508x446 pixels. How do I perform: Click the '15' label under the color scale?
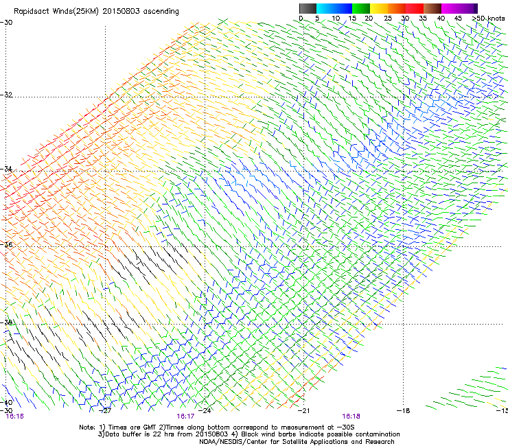[352, 19]
